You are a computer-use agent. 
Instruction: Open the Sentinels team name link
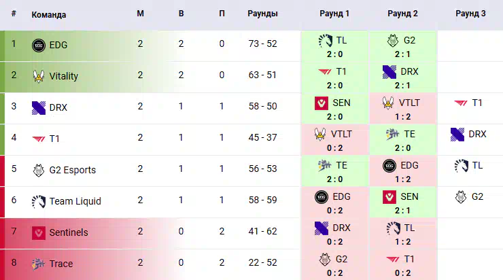(x=69, y=232)
